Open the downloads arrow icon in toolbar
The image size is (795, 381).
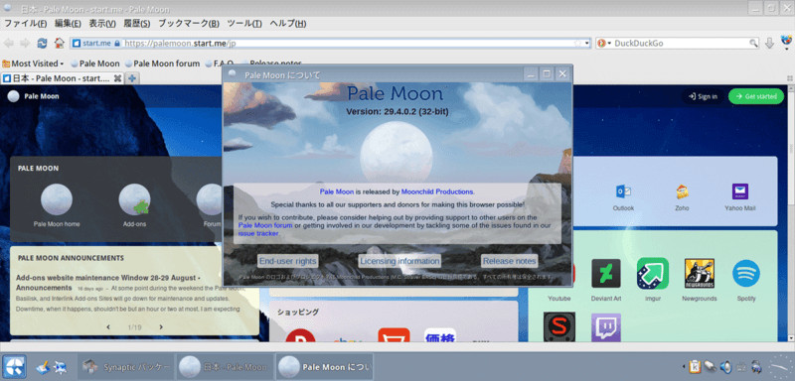(769, 43)
